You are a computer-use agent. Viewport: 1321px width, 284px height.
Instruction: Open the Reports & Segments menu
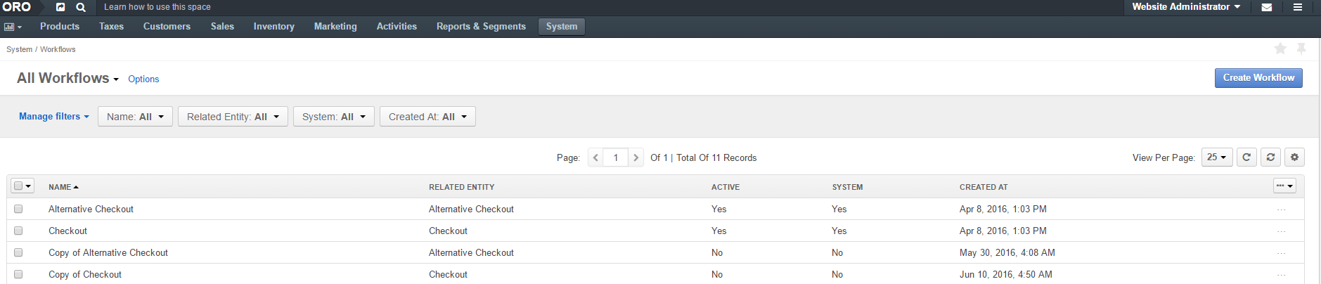pos(481,27)
